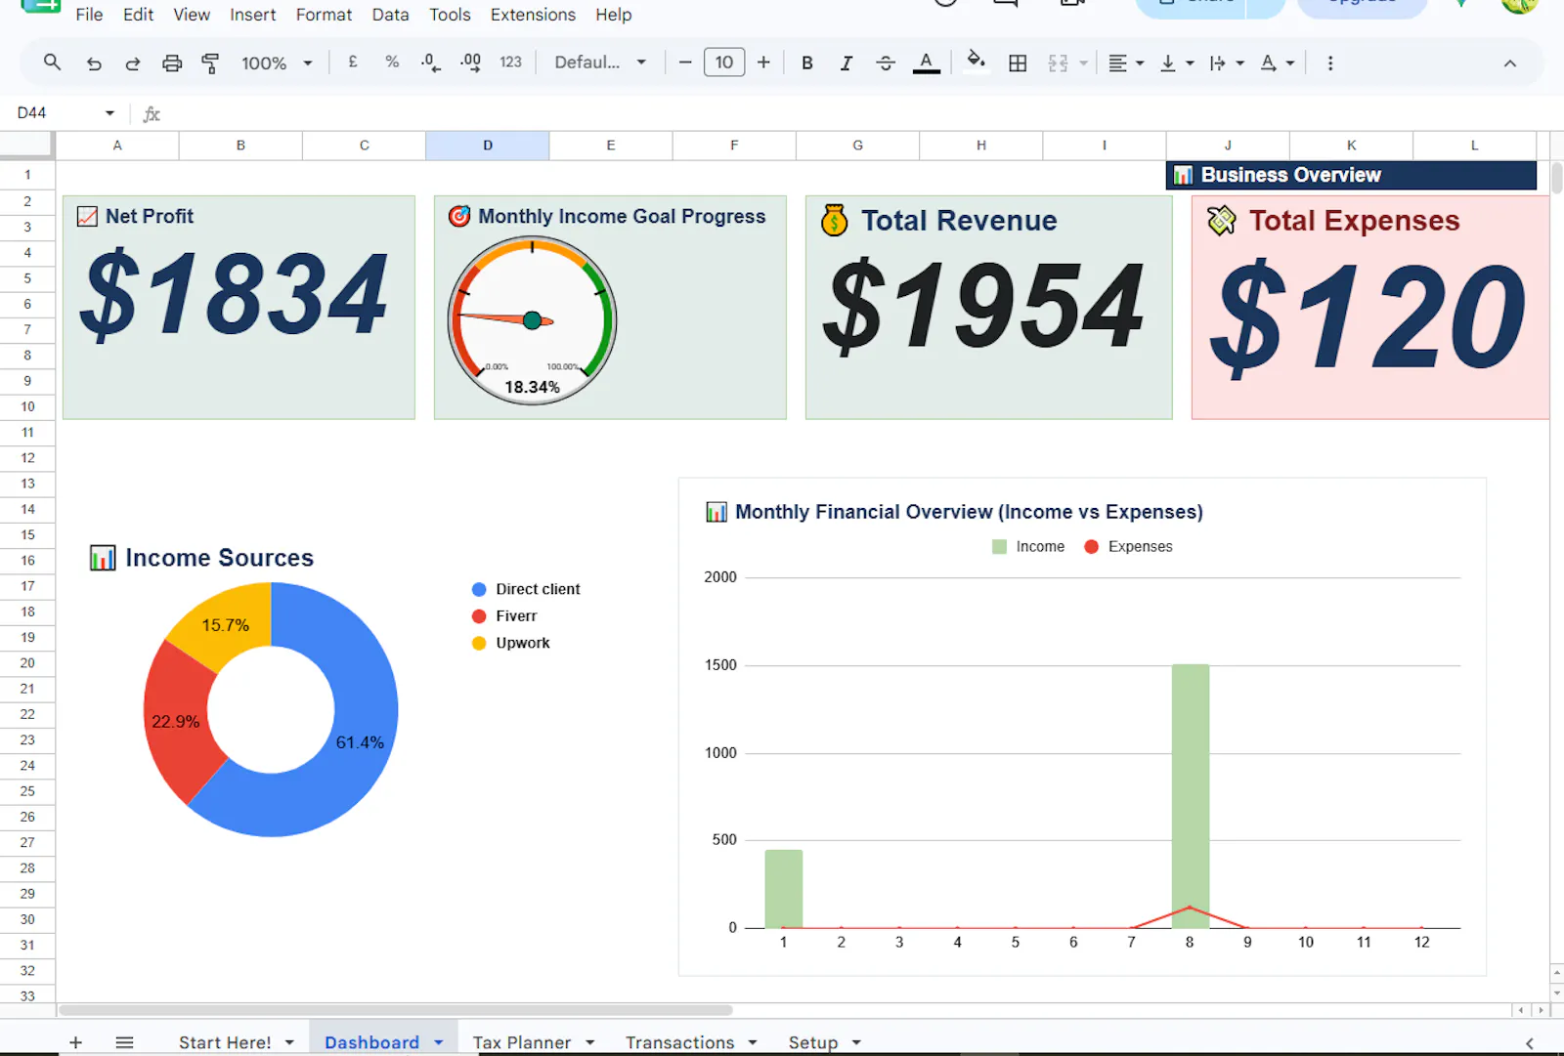Expand merge cells dropdown arrow
Screen dimensions: 1564x1056
(x=1083, y=63)
